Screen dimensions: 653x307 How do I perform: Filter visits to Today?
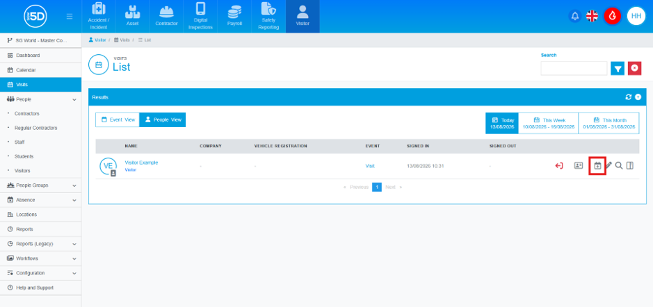click(x=502, y=123)
